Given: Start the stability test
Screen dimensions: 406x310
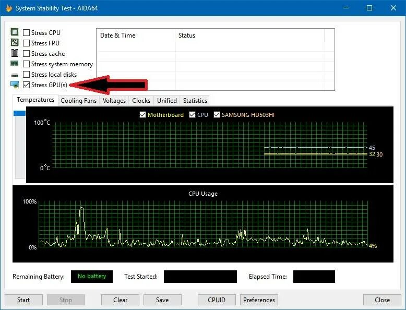Looking at the screenshot, I should (x=23, y=300).
